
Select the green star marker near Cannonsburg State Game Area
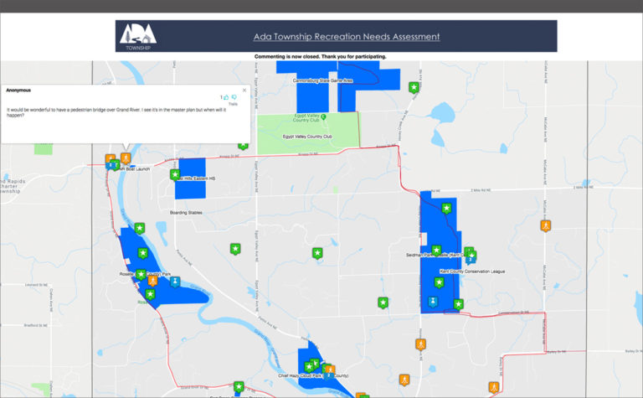point(413,87)
